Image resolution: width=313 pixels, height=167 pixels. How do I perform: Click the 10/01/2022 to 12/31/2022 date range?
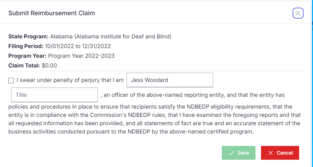[x=78, y=46]
